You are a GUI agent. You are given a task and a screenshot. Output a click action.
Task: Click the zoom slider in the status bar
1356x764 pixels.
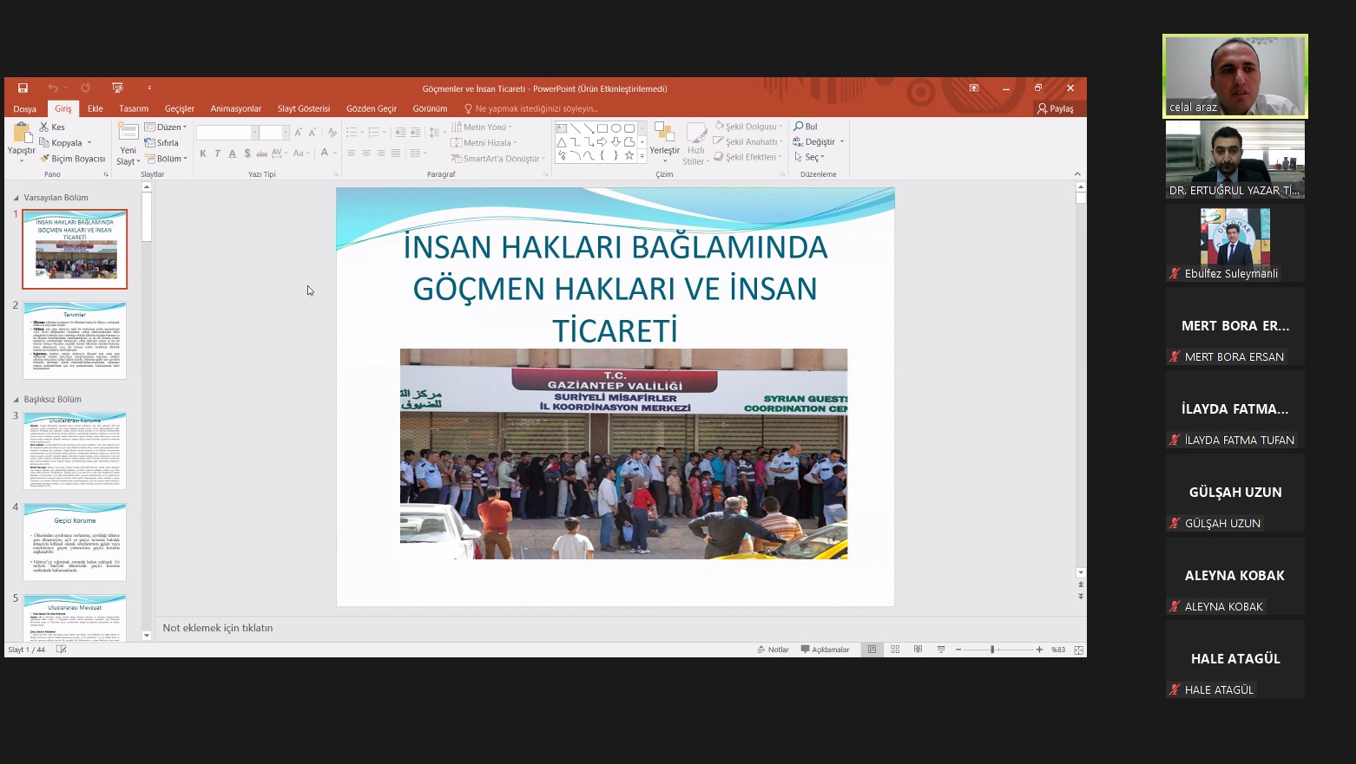992,650
